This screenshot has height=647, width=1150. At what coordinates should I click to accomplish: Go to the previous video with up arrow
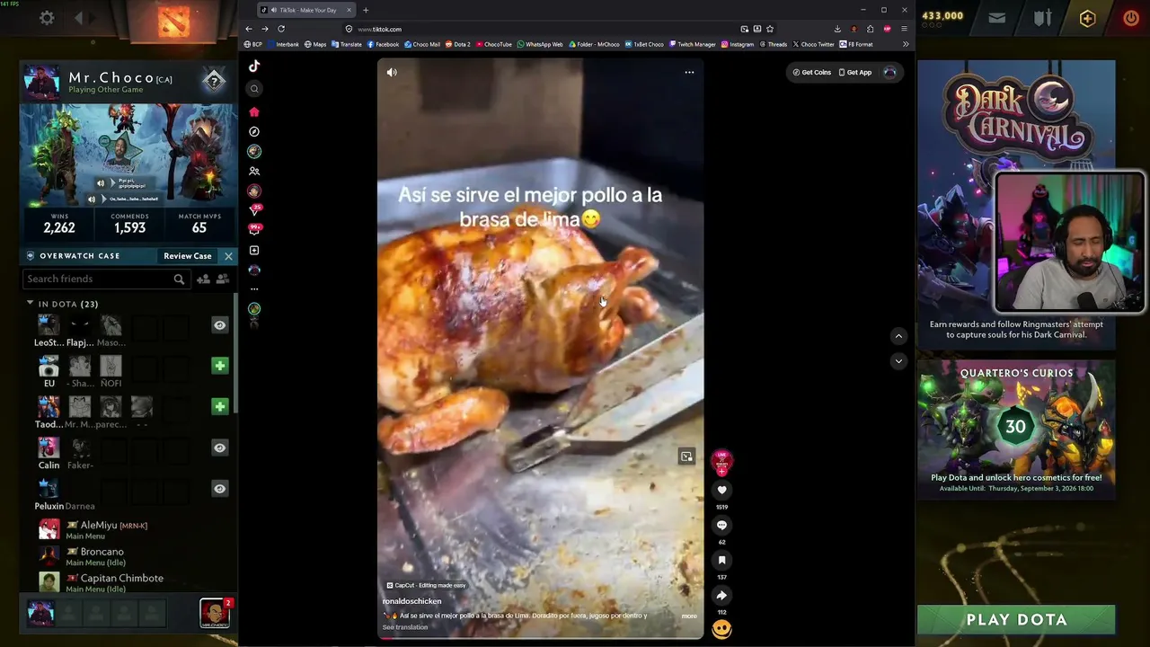click(898, 336)
